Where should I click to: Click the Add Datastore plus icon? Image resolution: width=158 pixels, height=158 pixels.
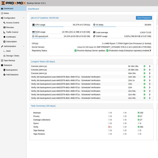tap(4, 75)
